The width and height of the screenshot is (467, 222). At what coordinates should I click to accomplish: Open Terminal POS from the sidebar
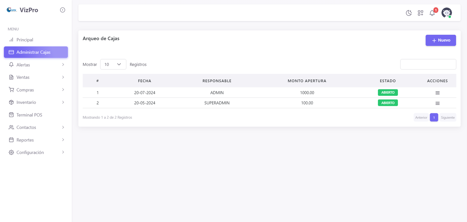pyautogui.click(x=29, y=115)
